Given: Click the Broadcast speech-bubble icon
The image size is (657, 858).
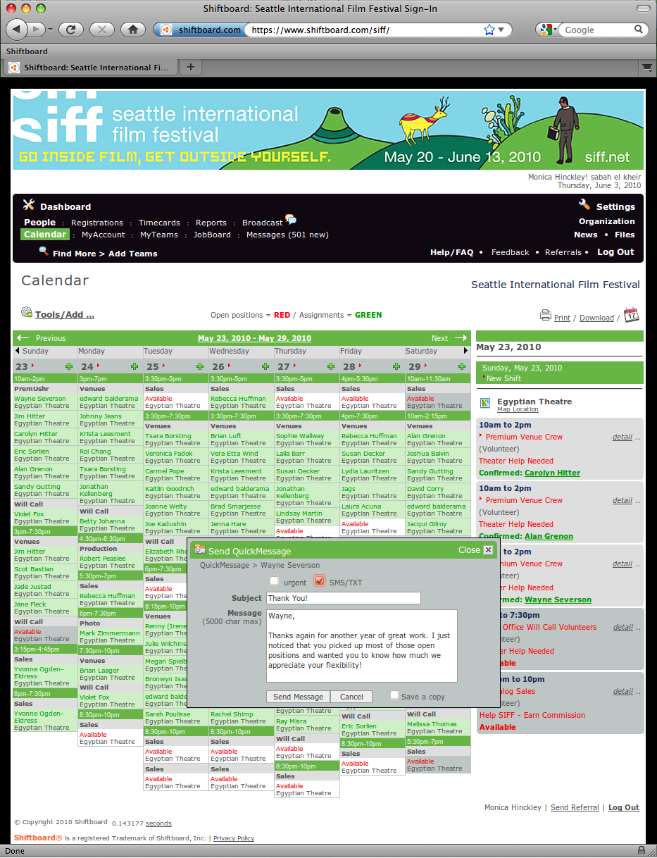Looking at the screenshot, I should pos(291,219).
